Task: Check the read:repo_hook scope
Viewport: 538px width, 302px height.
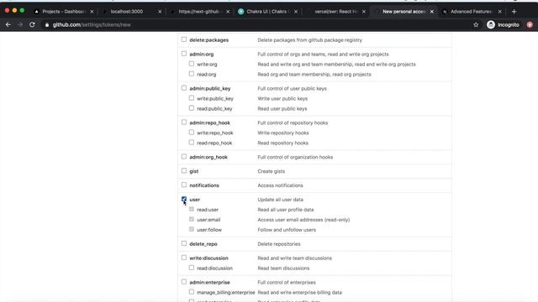Action: [x=192, y=142]
